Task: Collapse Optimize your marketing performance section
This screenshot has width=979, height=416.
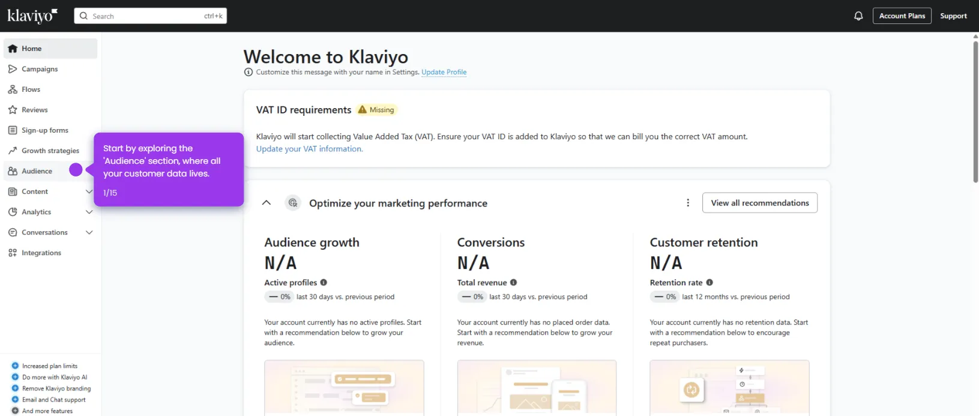Action: coord(267,203)
